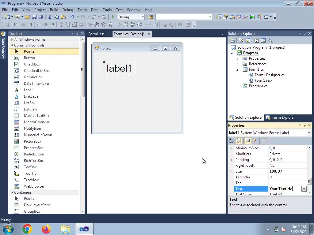
Task: Open the solution configurations Debug dropdown
Action: click(143, 17)
